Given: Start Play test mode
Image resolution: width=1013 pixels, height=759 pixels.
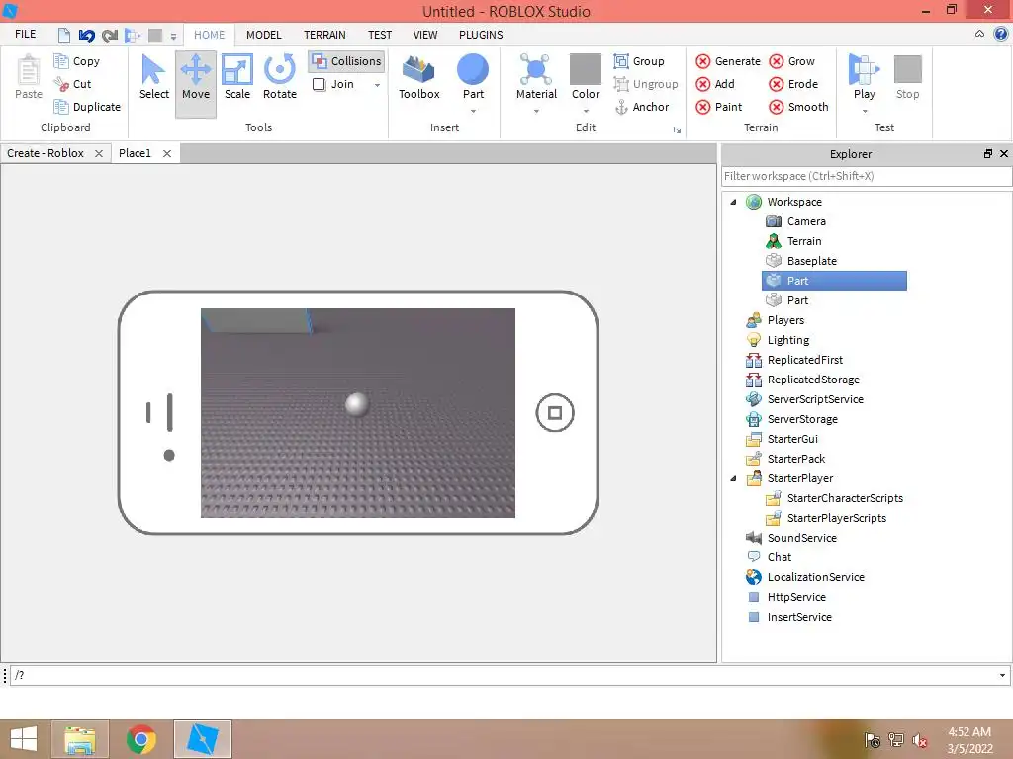Looking at the screenshot, I should (865, 77).
